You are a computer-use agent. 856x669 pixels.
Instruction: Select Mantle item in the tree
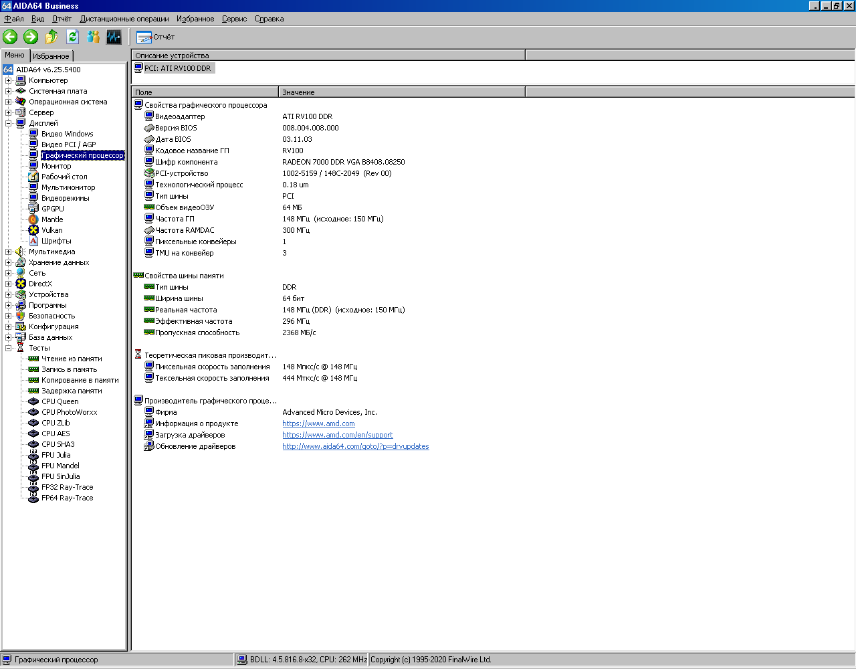coord(52,219)
